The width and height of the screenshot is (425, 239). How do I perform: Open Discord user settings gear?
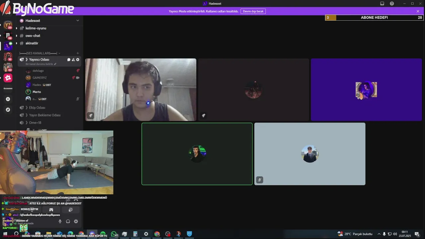[76, 221]
